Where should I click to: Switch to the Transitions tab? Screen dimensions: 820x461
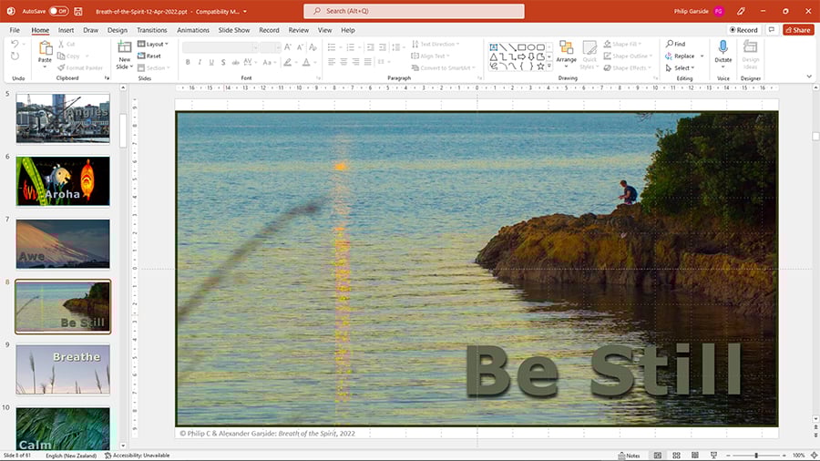pyautogui.click(x=151, y=30)
